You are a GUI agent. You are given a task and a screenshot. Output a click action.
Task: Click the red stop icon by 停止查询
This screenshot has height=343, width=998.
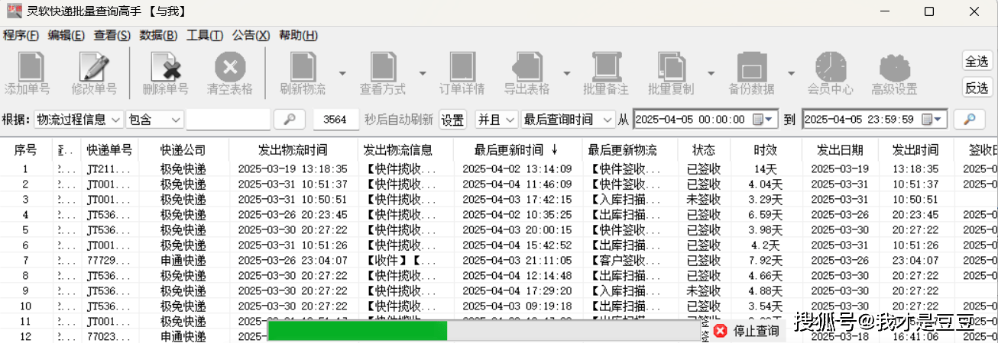(720, 331)
